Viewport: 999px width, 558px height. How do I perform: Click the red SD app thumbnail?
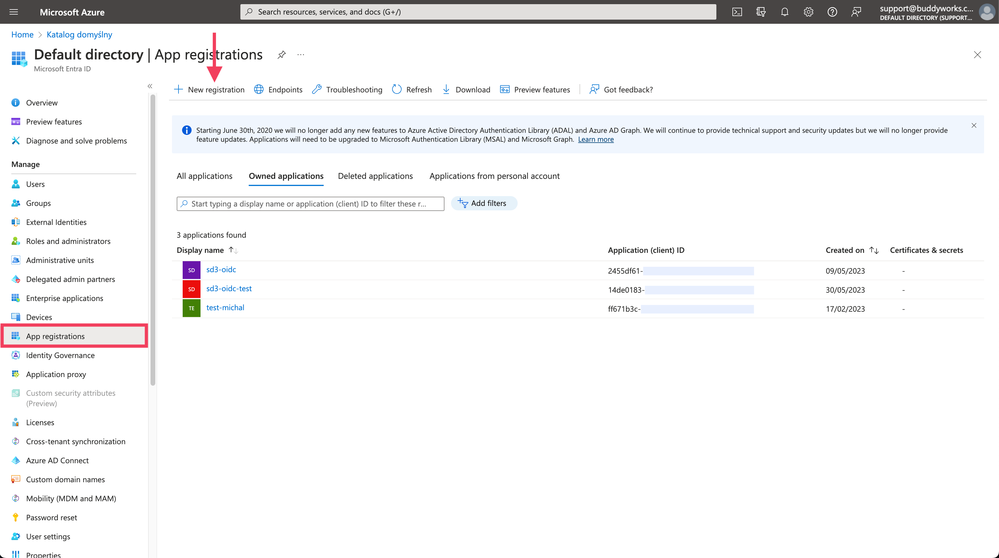pyautogui.click(x=192, y=289)
